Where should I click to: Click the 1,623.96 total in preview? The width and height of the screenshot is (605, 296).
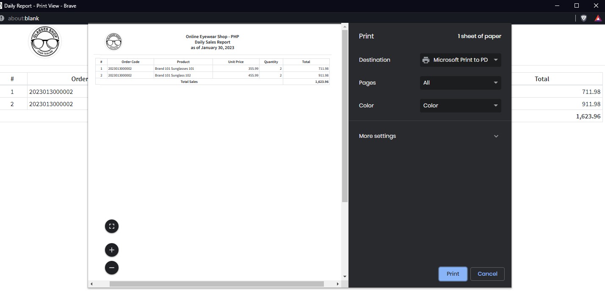coord(322,82)
